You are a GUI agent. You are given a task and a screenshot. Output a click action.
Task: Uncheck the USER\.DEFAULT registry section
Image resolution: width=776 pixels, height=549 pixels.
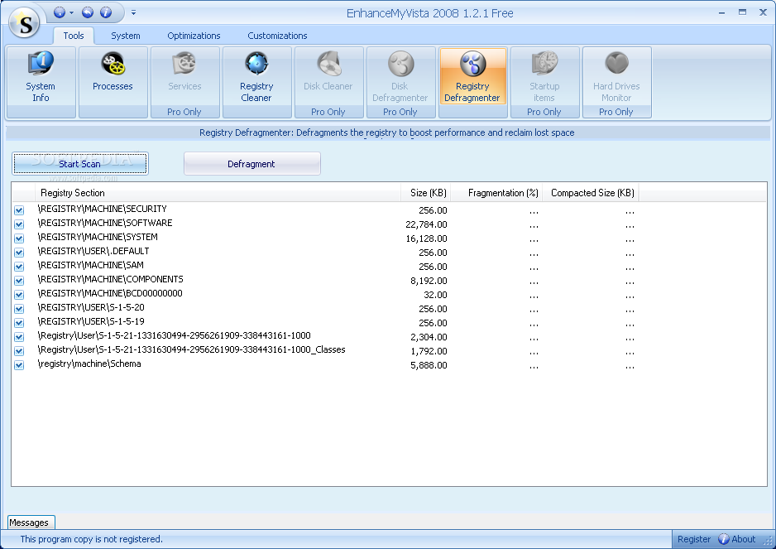coord(19,253)
